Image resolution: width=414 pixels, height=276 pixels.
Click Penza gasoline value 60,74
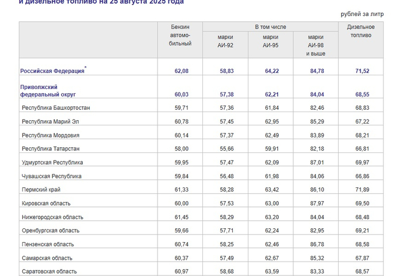tap(181, 244)
